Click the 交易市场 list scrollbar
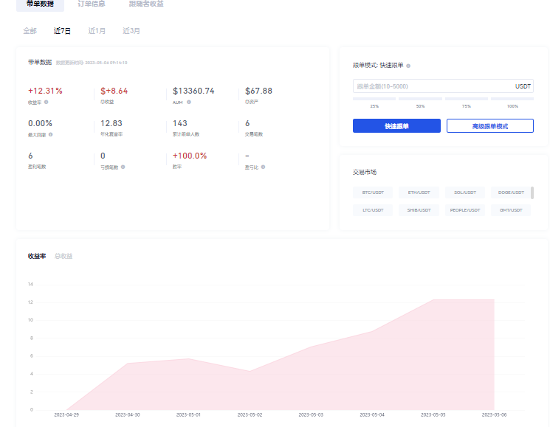Viewport: 550px width, 427px height. 532,192
